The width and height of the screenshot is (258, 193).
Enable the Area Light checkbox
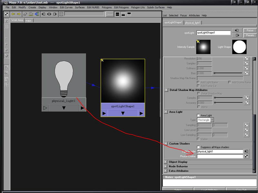click(199, 115)
